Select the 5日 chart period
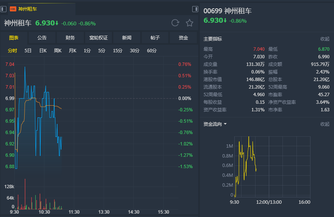 pyautogui.click(x=28, y=51)
